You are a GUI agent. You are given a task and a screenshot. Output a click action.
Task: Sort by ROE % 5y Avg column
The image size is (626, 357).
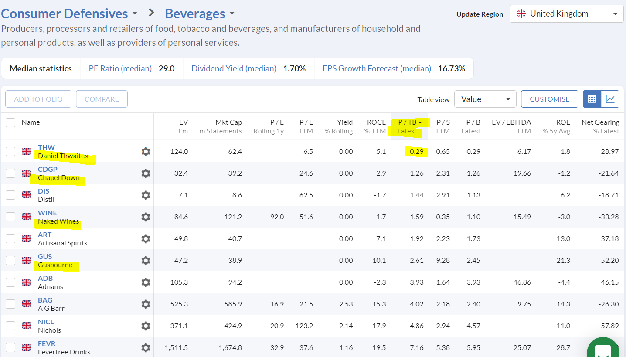[x=556, y=126]
